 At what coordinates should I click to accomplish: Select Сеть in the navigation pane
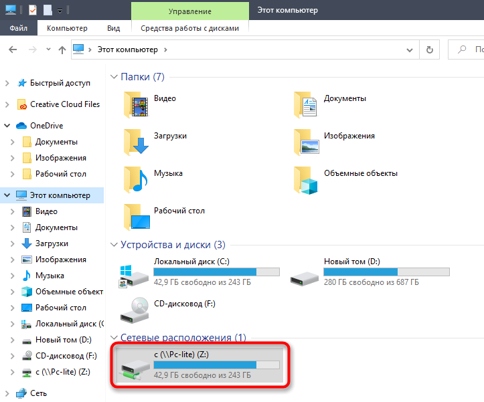38,393
